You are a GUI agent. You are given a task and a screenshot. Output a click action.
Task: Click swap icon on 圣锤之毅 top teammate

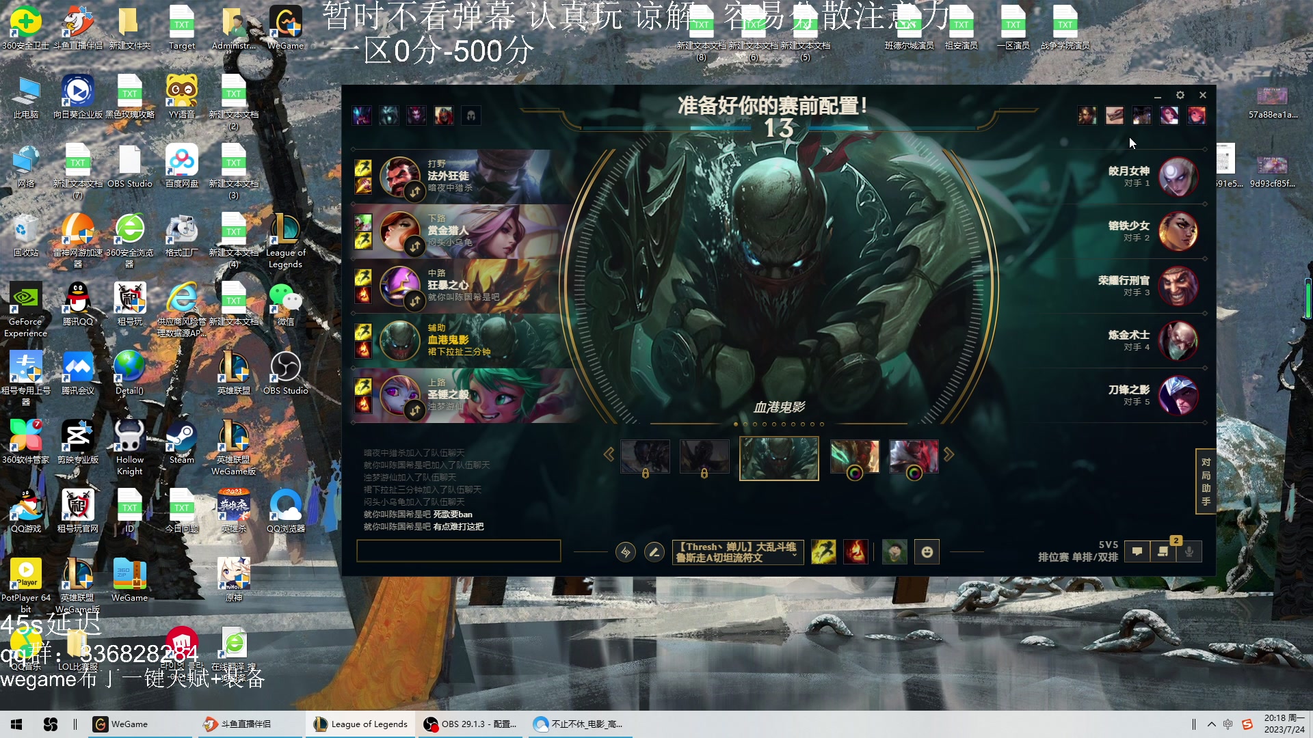415,410
